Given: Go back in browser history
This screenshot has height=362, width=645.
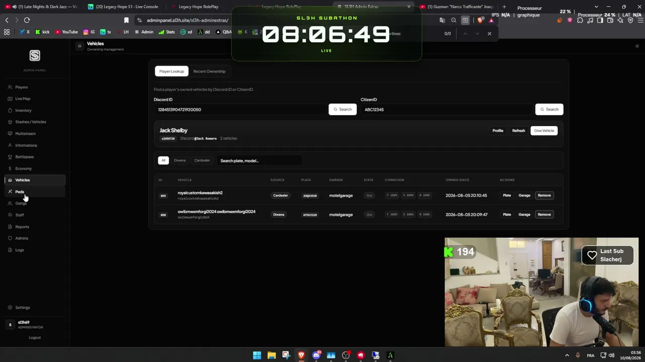Looking at the screenshot, I should [7, 20].
